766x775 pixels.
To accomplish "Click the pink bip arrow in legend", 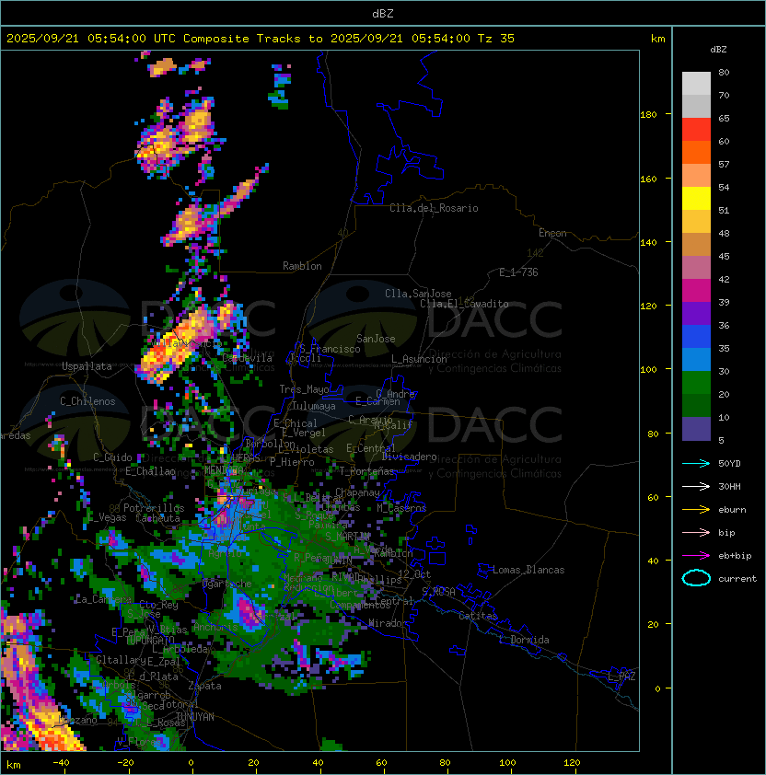I will [696, 532].
